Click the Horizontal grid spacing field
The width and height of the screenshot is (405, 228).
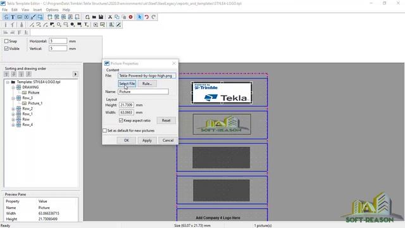[x=58, y=41]
